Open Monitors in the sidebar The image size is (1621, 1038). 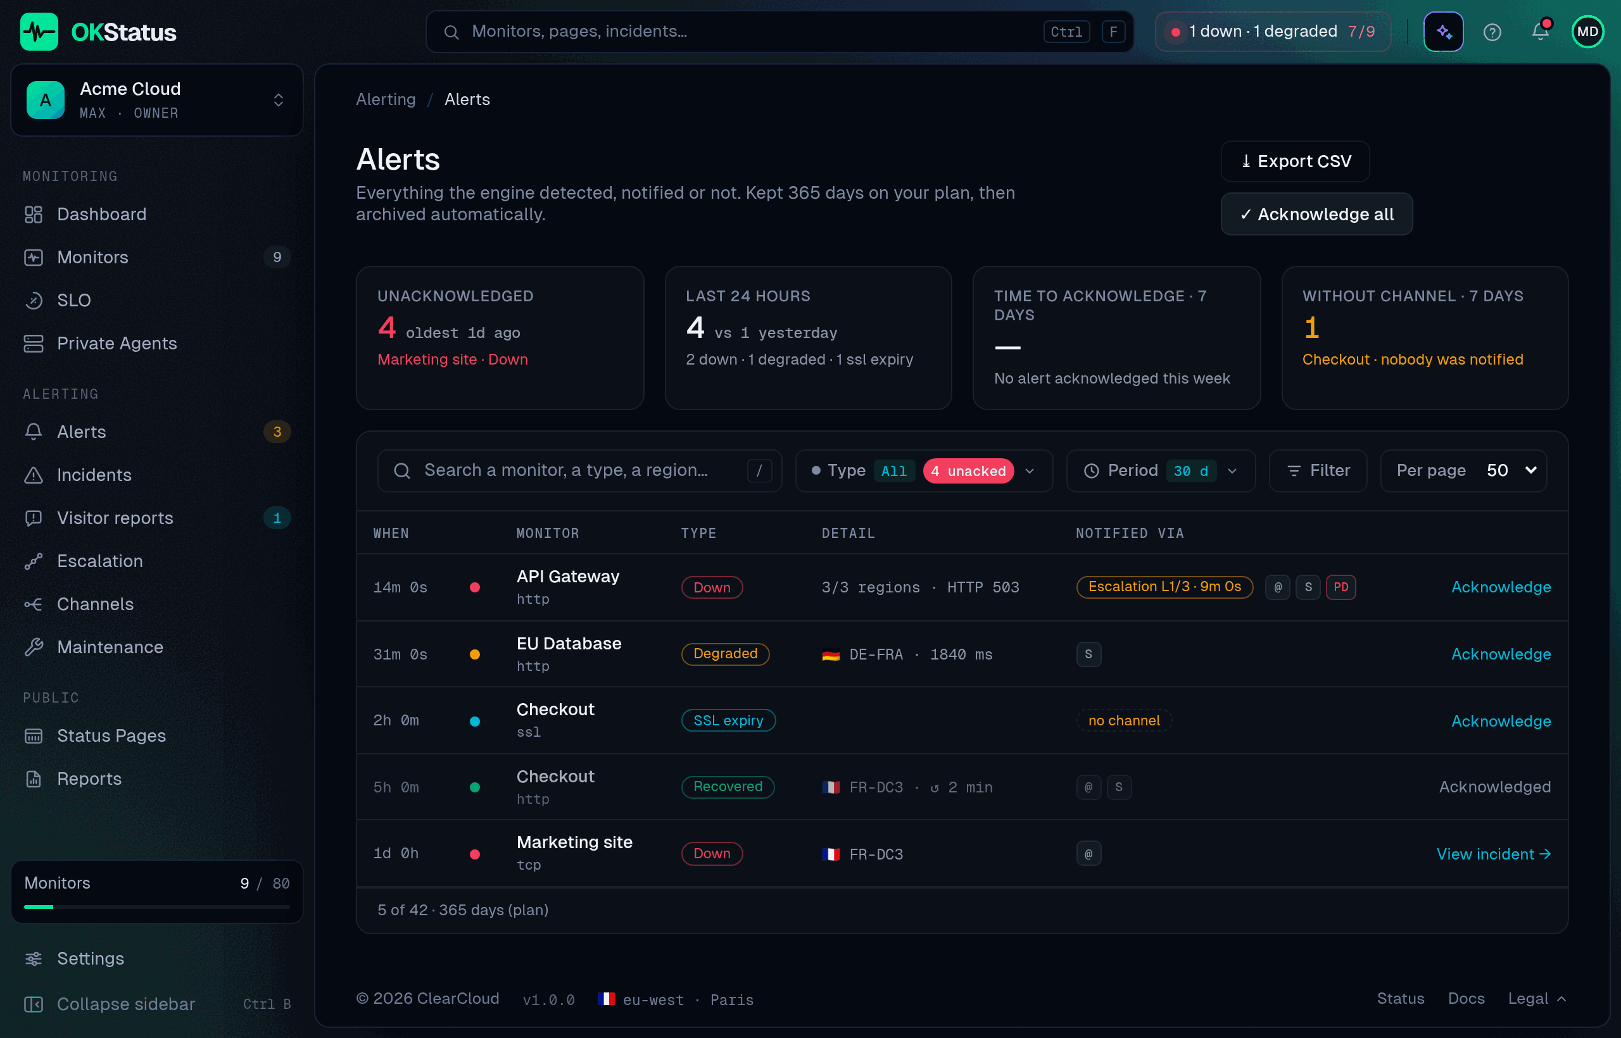(157, 257)
